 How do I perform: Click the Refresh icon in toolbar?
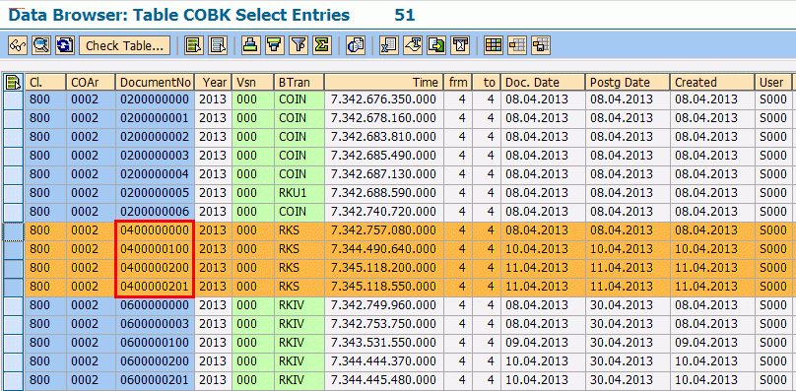[x=64, y=45]
